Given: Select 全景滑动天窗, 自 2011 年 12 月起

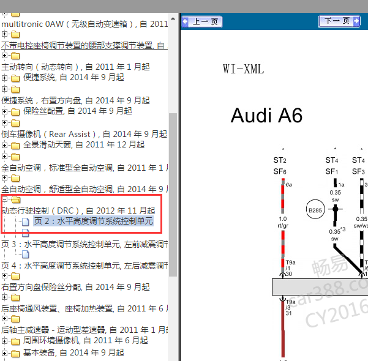Looking at the screenshot, I should (84, 144).
